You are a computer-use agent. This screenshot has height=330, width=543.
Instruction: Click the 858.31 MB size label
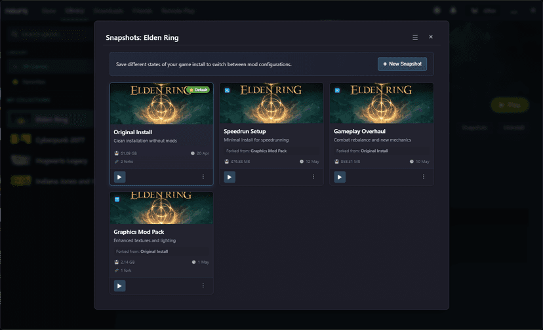pos(350,162)
